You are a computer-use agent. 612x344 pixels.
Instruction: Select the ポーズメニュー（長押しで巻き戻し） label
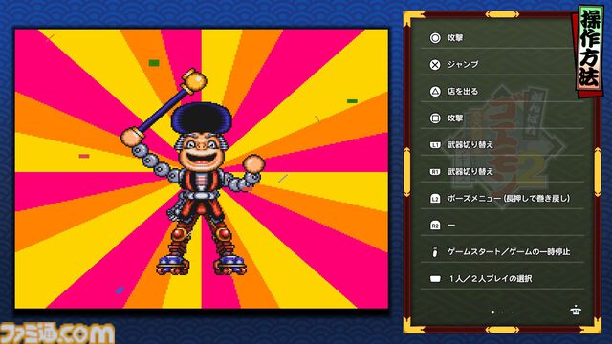(x=509, y=198)
